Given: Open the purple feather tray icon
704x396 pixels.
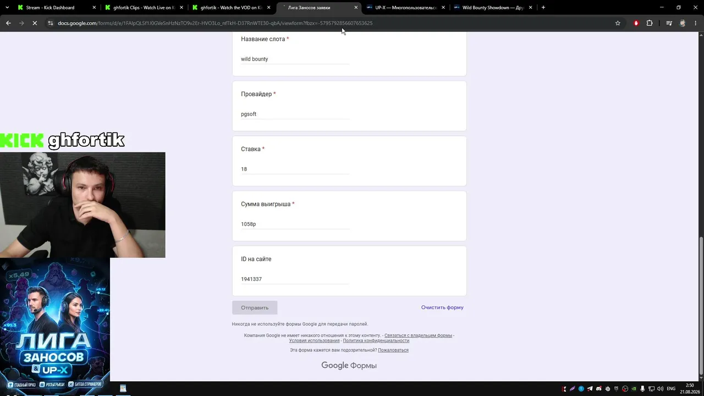Looking at the screenshot, I should tap(573, 389).
